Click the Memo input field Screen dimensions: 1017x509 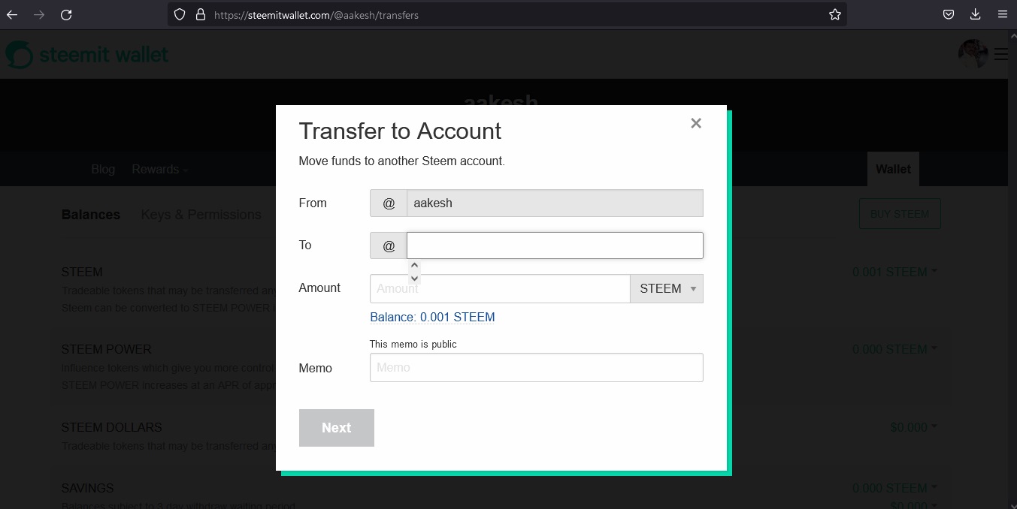(x=537, y=367)
